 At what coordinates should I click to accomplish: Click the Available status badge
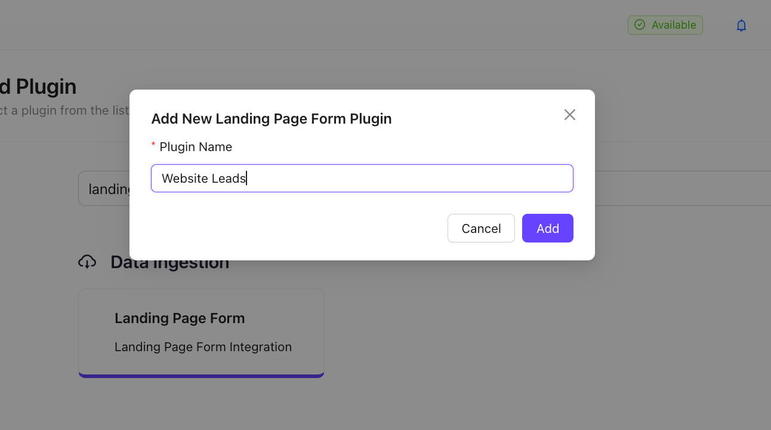[665, 25]
